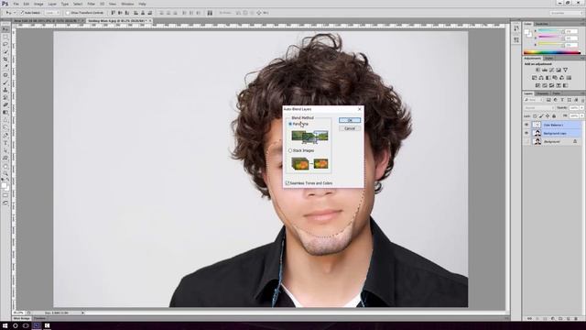Select the Horizontal Type tool
Screen dimensions: 586x330
click(5, 143)
